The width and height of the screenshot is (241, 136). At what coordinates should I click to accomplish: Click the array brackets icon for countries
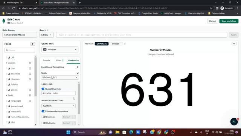30,74
